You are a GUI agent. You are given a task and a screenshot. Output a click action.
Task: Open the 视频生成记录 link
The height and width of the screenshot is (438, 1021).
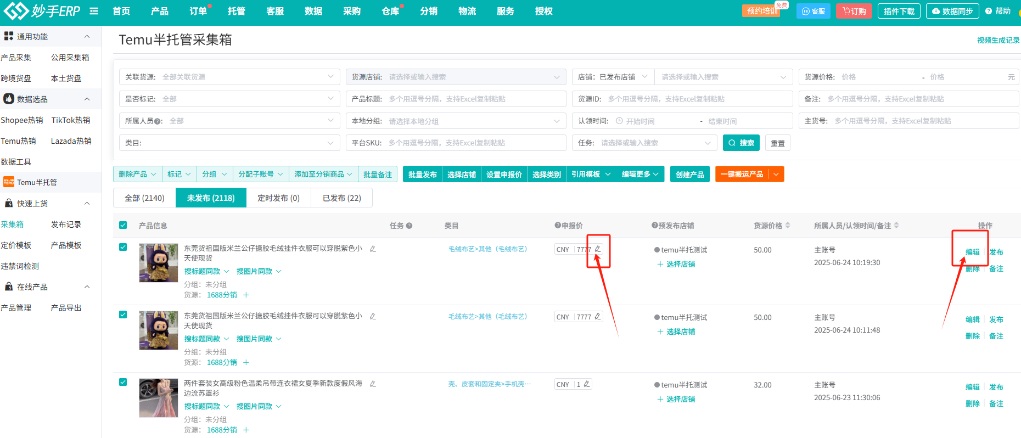tap(998, 40)
